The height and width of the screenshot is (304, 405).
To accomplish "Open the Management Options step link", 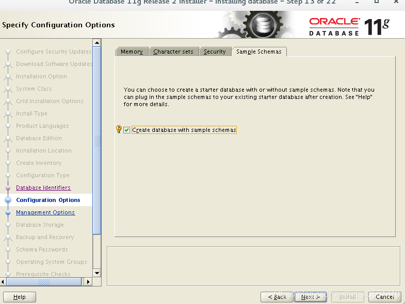I will 45,212.
